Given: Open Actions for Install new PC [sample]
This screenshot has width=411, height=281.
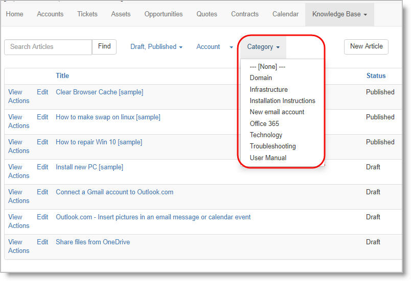Looking at the screenshot, I should pyautogui.click(x=19, y=176).
